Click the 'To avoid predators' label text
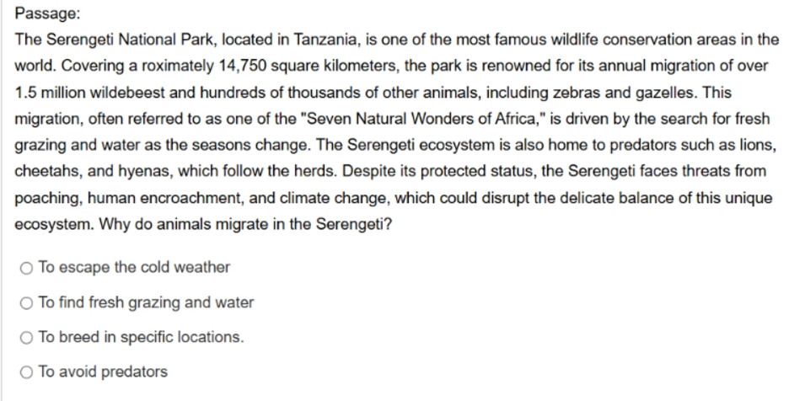This screenshot has width=805, height=401. [x=103, y=372]
